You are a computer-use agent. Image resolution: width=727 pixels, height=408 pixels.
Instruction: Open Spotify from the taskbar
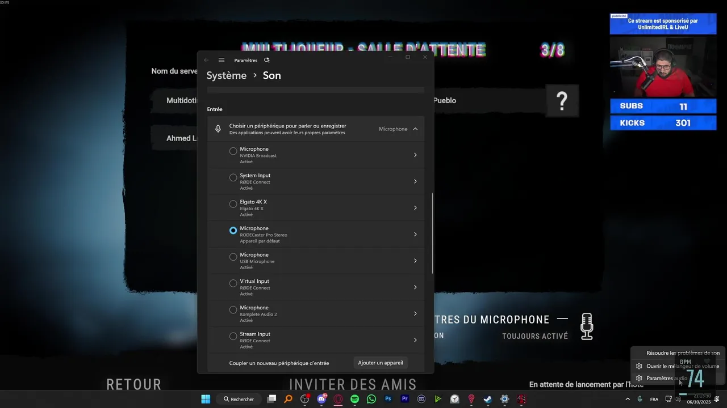(x=355, y=399)
